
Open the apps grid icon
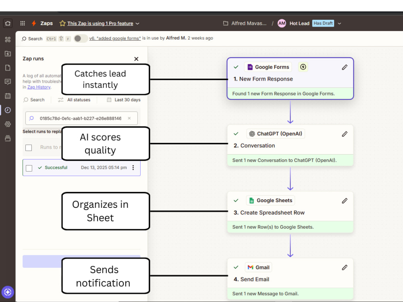click(23, 23)
